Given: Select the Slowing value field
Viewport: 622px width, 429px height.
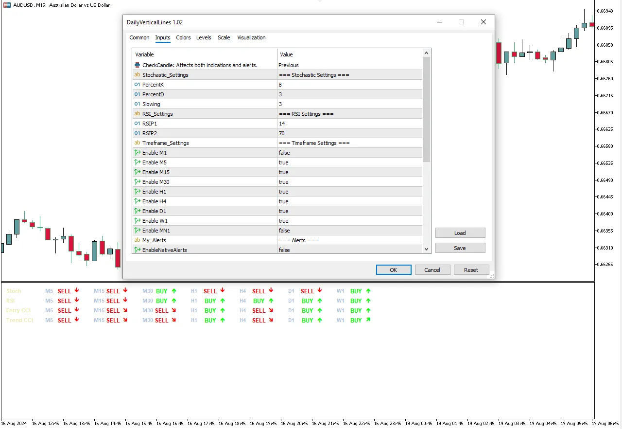Looking at the screenshot, I should click(x=349, y=104).
